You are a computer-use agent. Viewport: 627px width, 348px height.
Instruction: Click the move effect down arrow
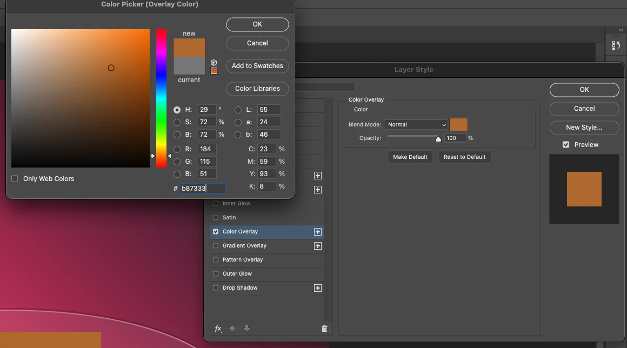tap(246, 329)
